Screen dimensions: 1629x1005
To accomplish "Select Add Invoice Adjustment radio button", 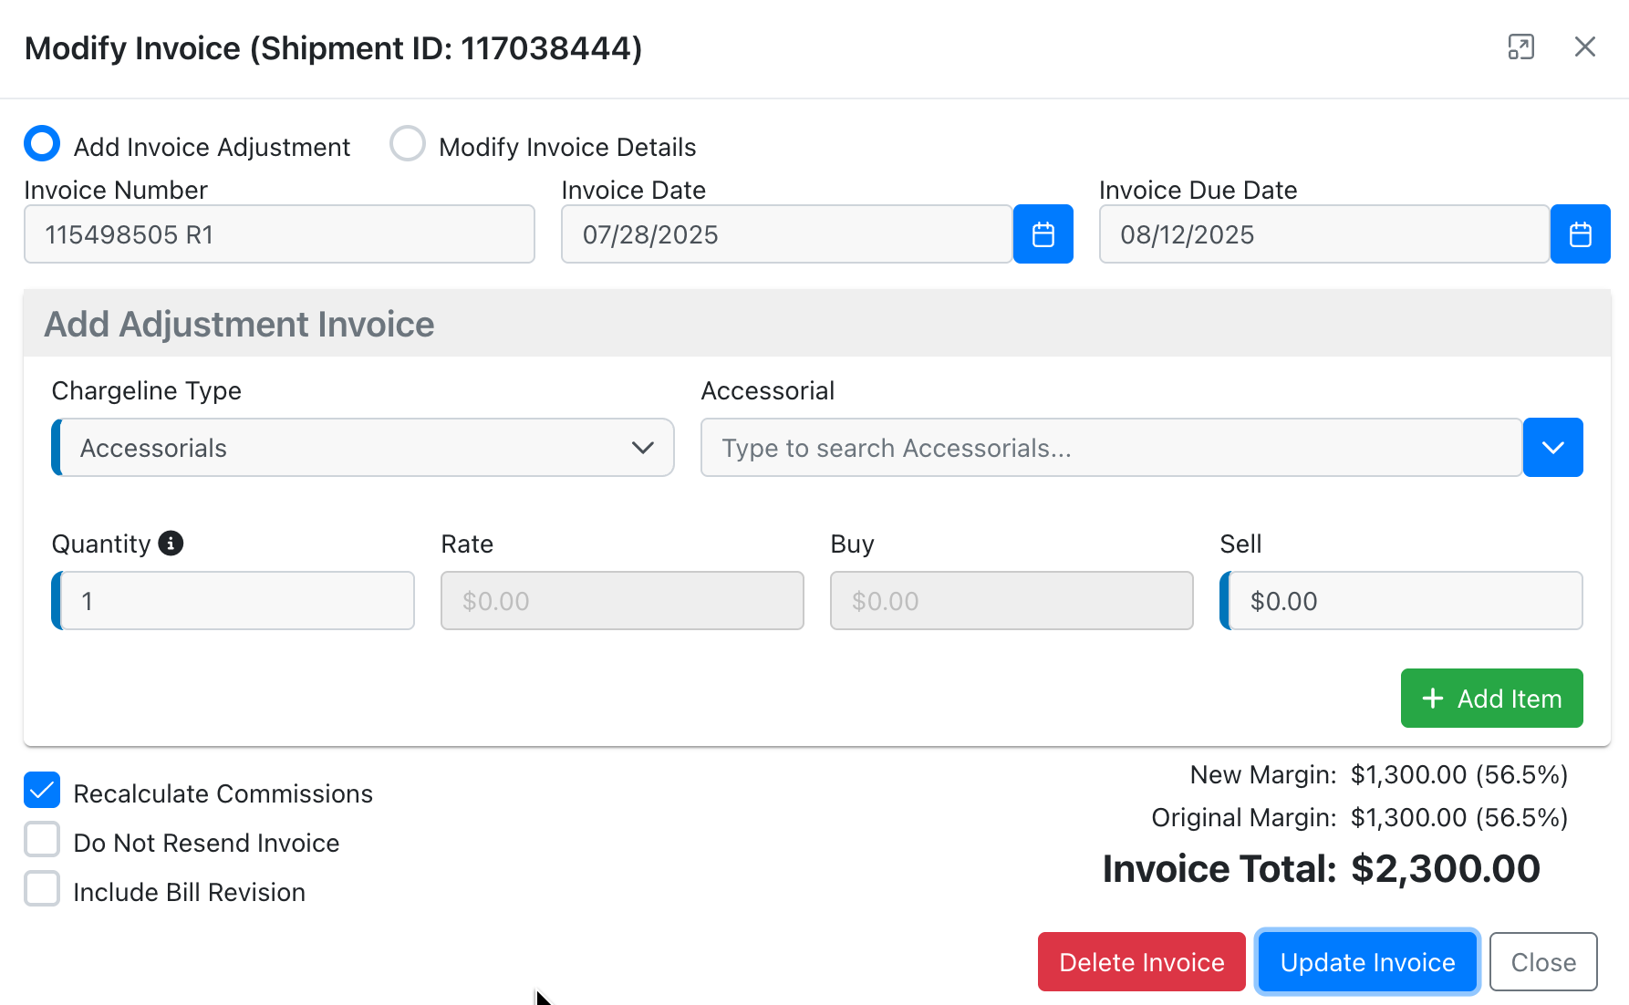I will (x=42, y=144).
